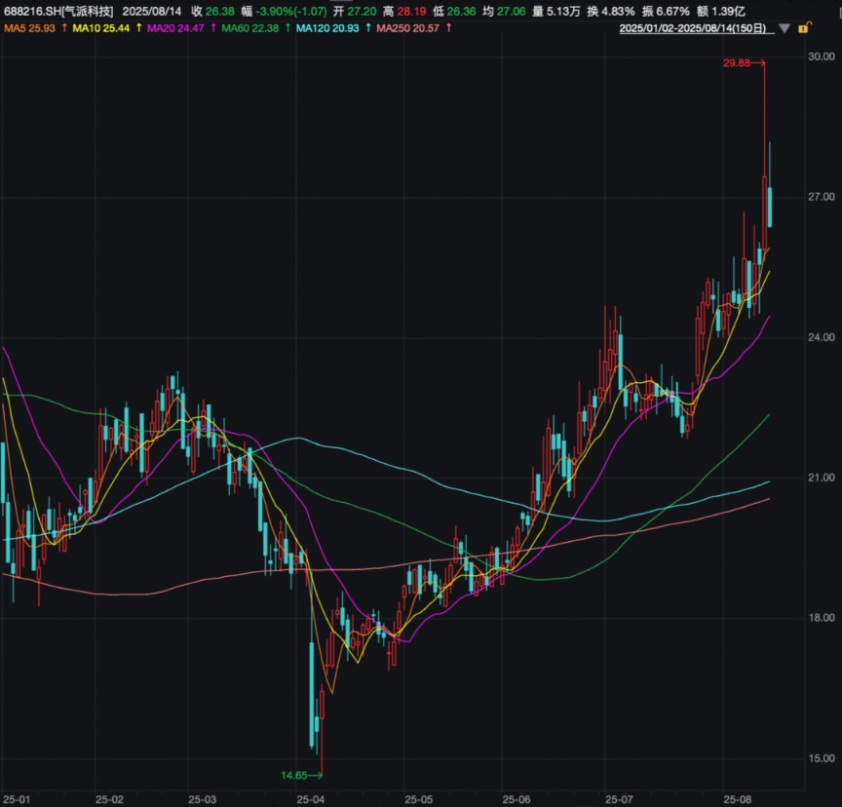Viewport: 842px width, 807px height.
Task: Click the 24.00 price axis label
Action: 822,337
